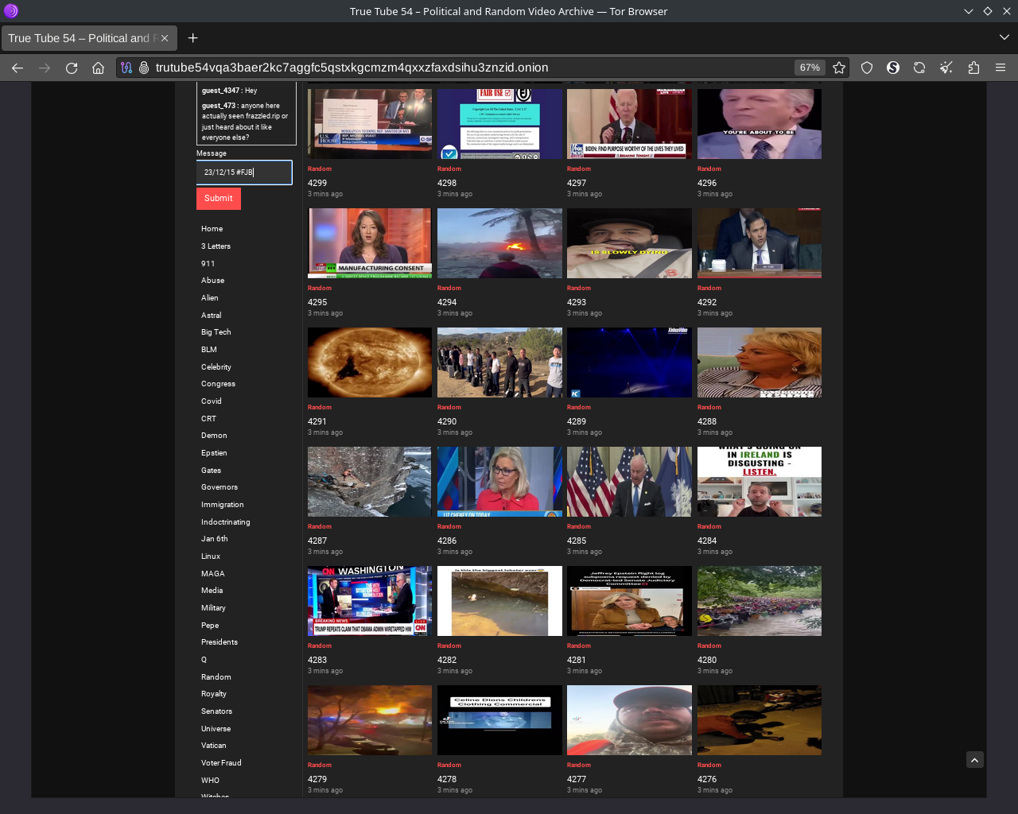
Task: Open the Home sidebar link
Action: point(212,229)
